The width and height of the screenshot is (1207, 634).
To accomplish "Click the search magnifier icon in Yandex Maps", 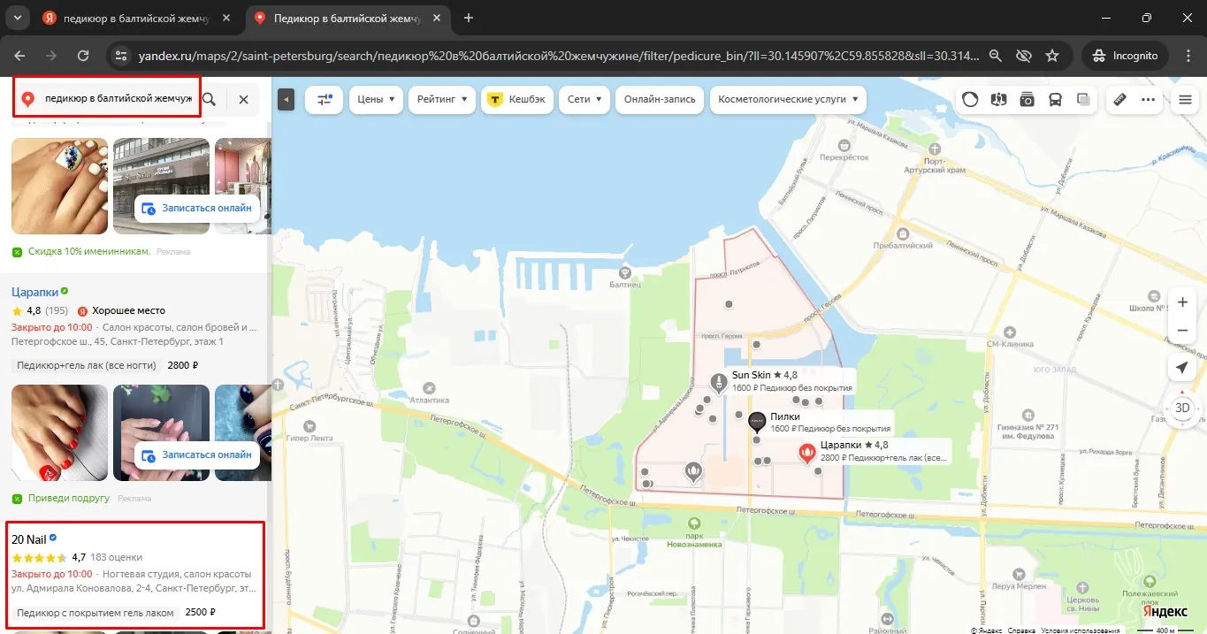I will pyautogui.click(x=209, y=100).
